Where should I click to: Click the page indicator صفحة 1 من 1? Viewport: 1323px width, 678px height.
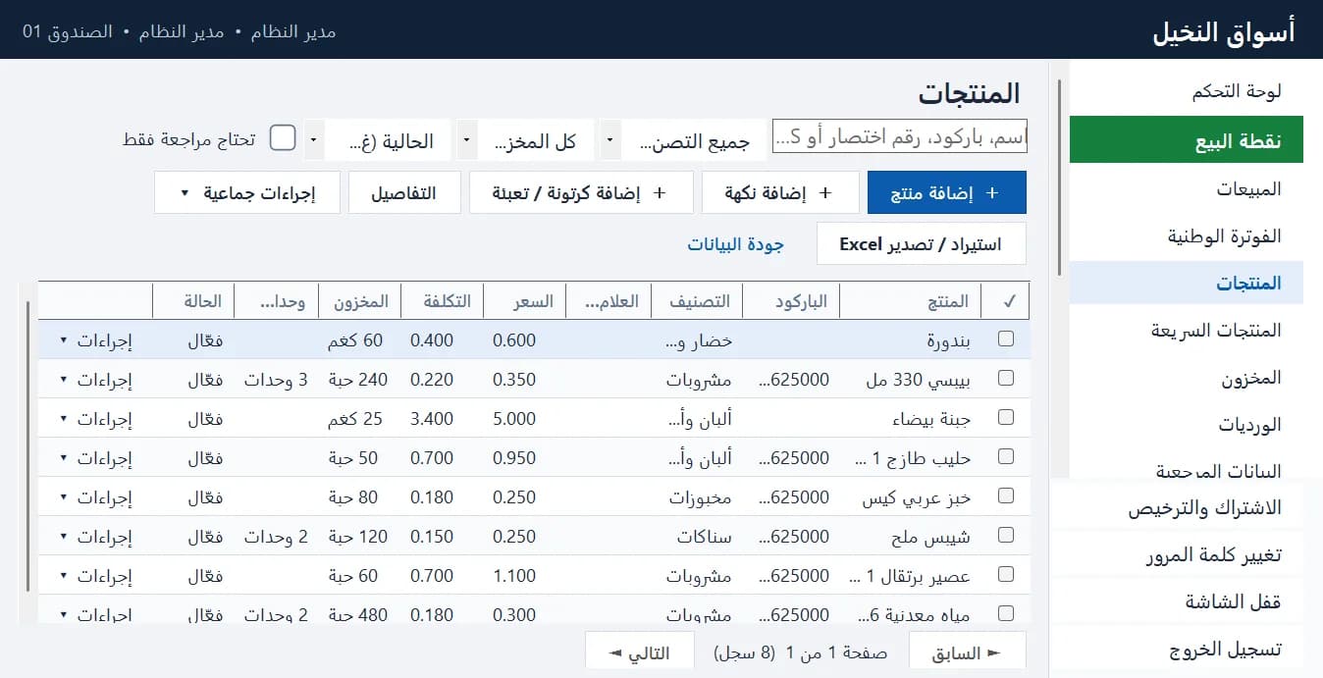(836, 652)
